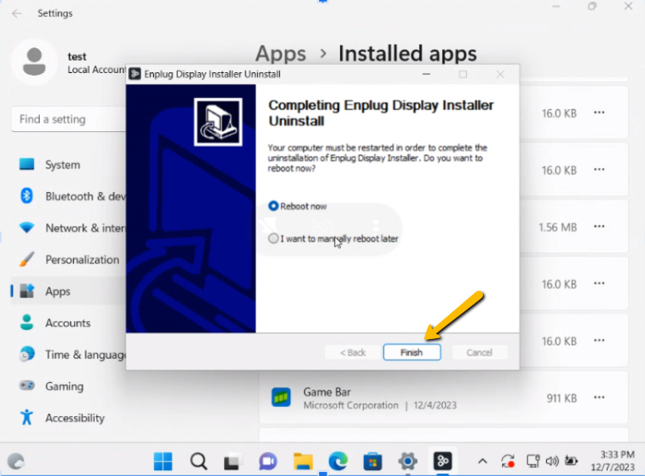Show hidden system tray icons
645x476 pixels.
[483, 462]
